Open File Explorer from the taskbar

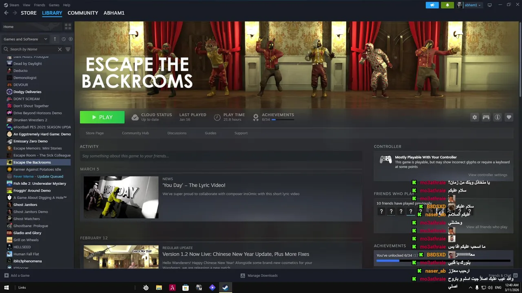tap(159, 288)
